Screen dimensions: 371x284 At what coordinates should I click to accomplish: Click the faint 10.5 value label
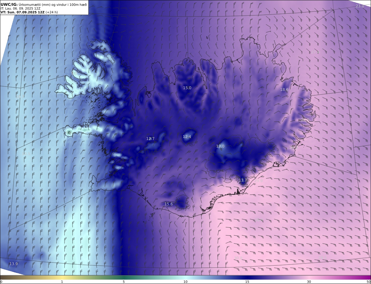tap(26, 154)
